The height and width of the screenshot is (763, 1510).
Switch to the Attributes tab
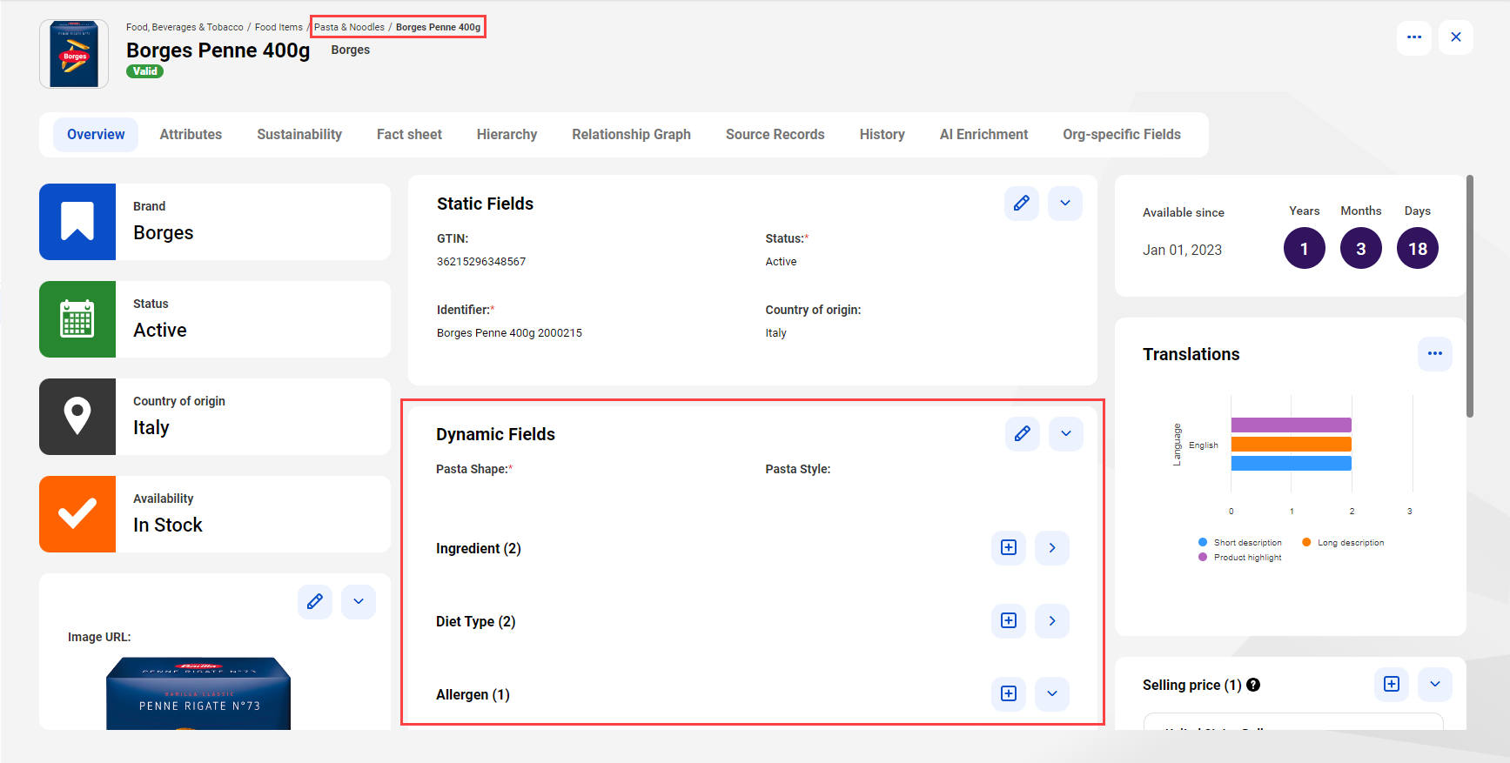click(x=191, y=135)
